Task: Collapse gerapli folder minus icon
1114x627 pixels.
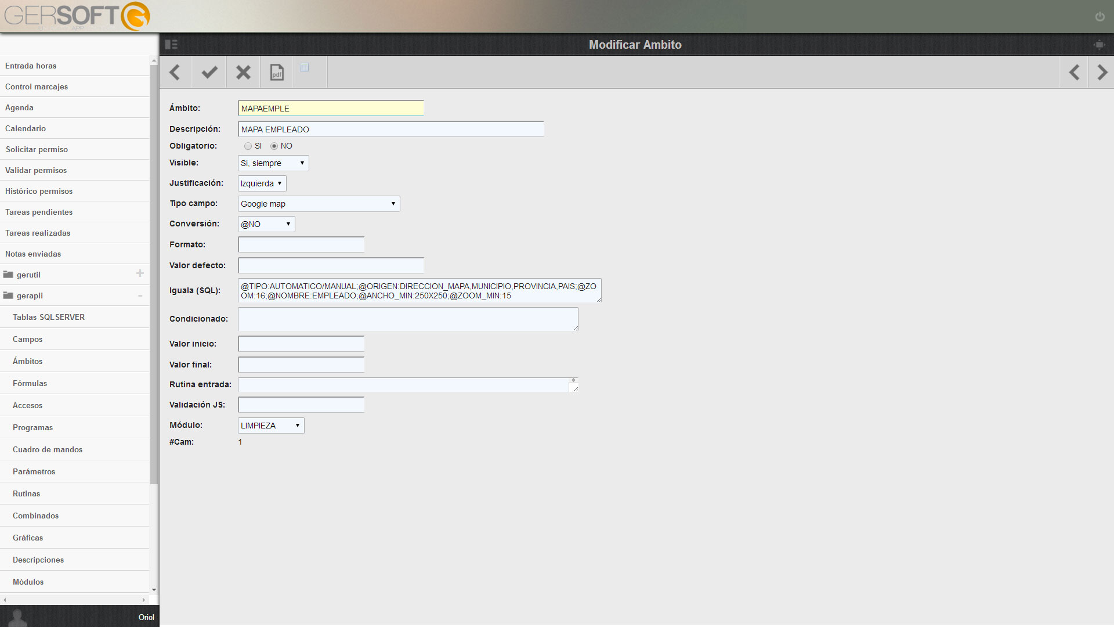Action: pyautogui.click(x=140, y=296)
